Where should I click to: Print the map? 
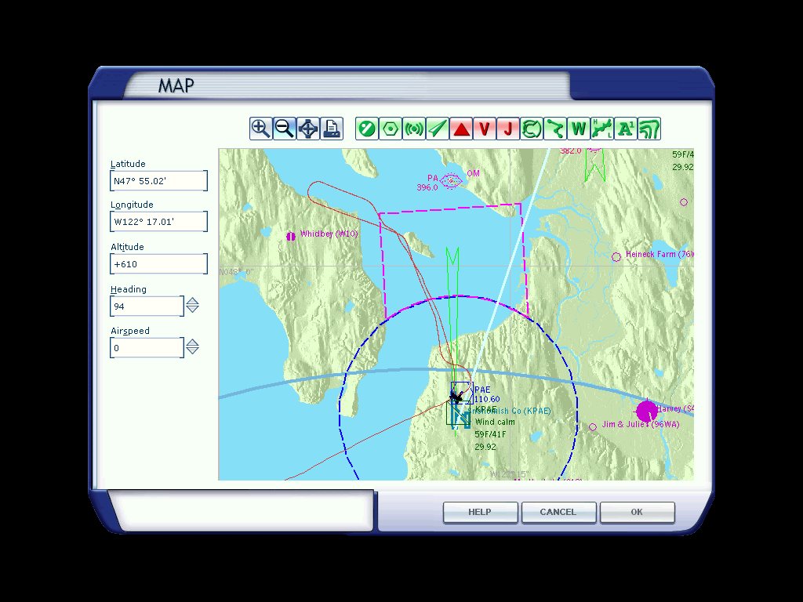pos(332,129)
